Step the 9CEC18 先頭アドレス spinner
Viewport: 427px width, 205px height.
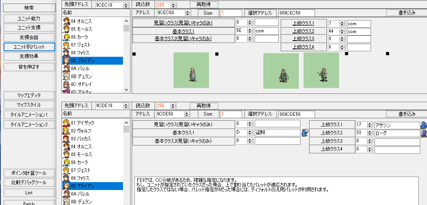[x=126, y=5]
